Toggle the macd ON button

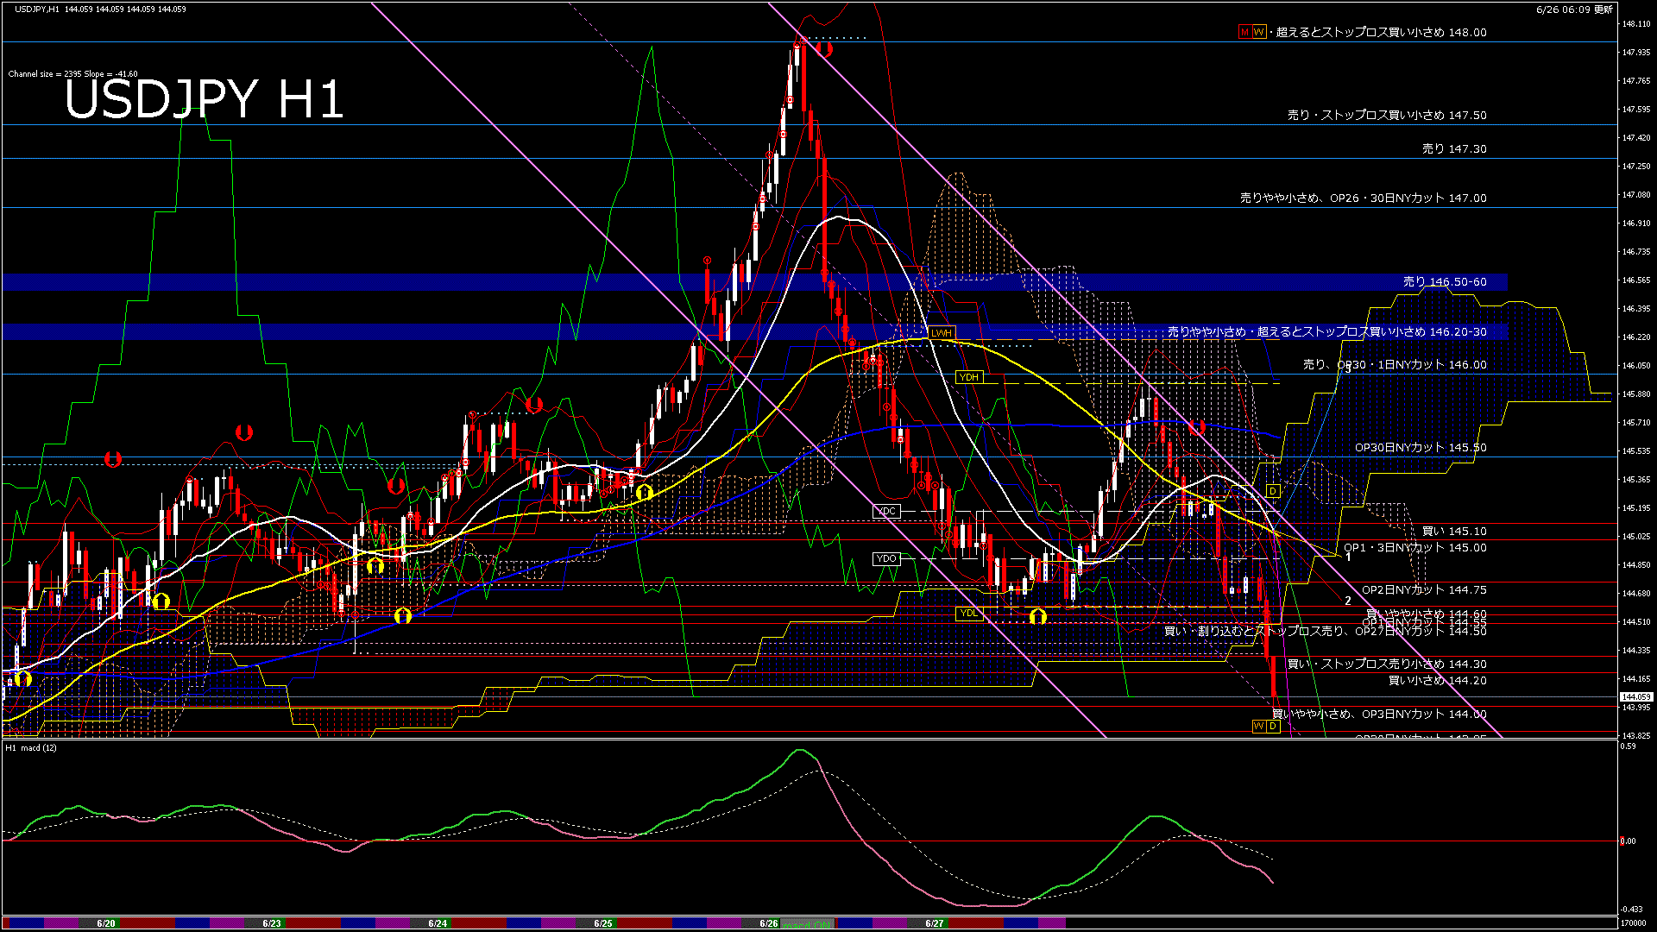coord(808,924)
